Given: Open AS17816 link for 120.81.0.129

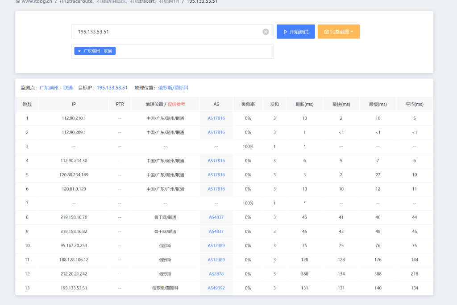Looking at the screenshot, I should coord(216,189).
